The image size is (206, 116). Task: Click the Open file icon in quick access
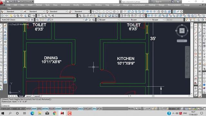[12, 2]
